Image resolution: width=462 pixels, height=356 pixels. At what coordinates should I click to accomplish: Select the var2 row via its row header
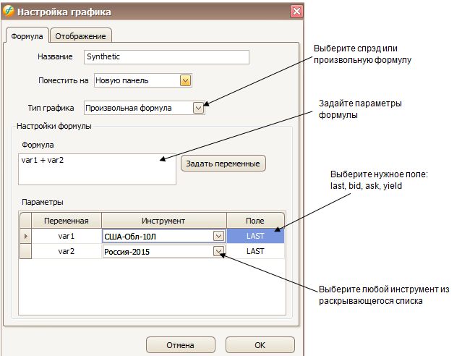coord(26,251)
